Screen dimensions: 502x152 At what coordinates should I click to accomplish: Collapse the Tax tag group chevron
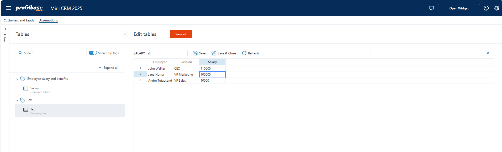17,100
